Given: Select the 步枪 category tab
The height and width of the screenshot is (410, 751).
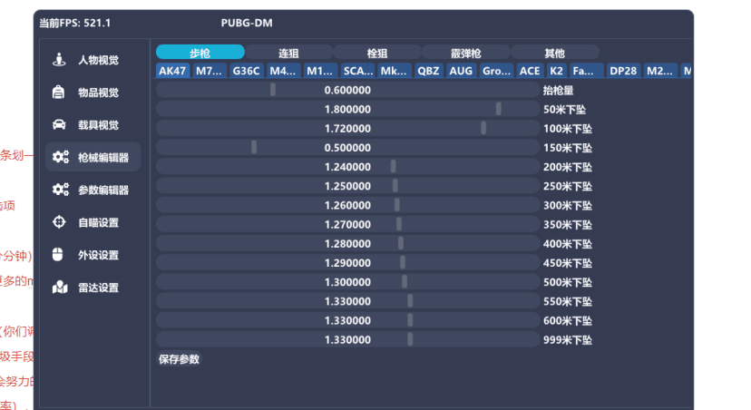Looking at the screenshot, I should [200, 53].
